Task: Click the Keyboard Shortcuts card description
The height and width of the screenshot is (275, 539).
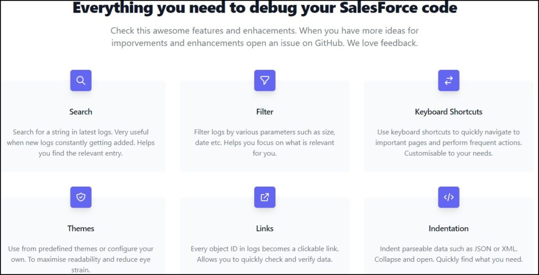Action: pyautogui.click(x=448, y=143)
